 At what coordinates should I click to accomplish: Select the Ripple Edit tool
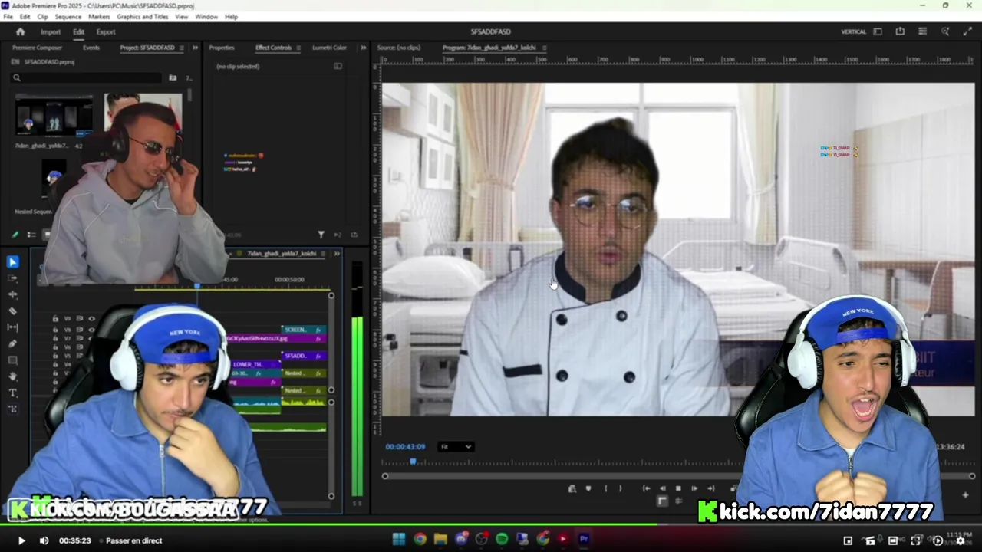[12, 294]
